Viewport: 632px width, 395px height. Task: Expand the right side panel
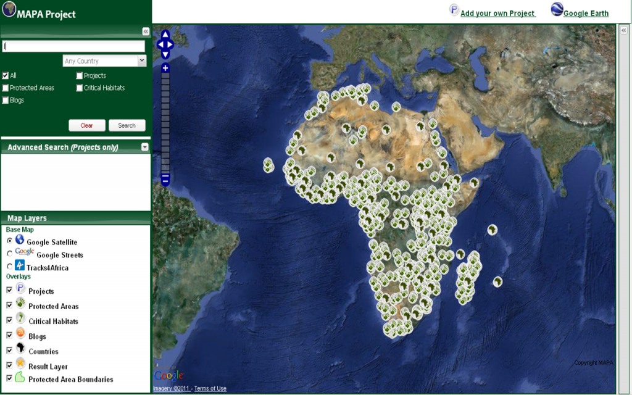click(x=623, y=30)
